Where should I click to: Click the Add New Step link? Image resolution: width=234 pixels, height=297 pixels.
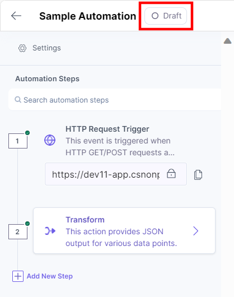click(50, 276)
